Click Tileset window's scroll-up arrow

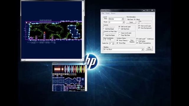86,66
